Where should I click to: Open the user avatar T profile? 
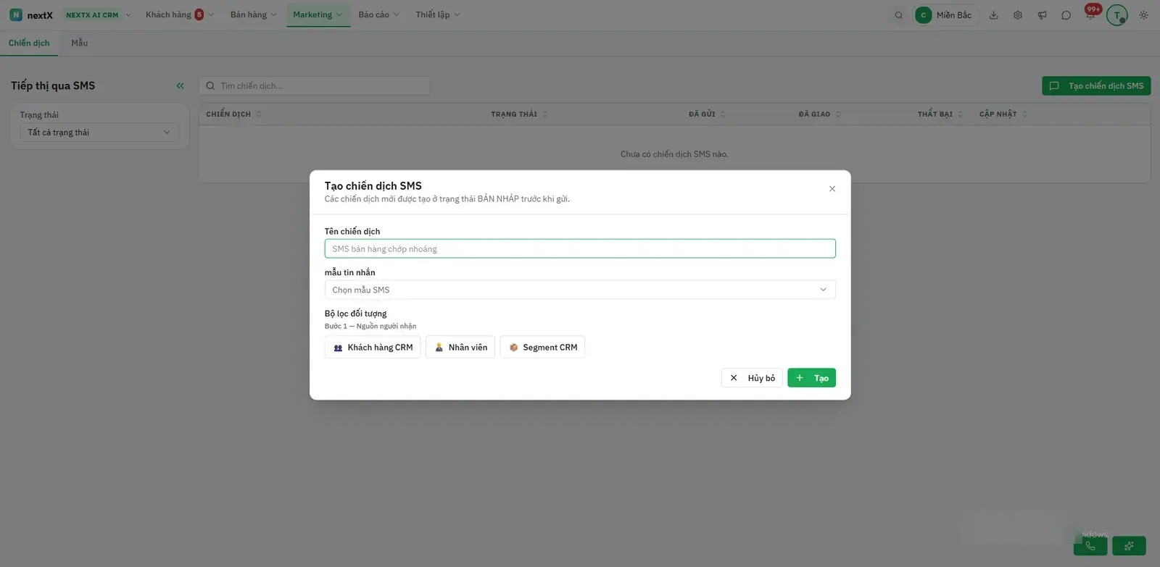[x=1117, y=15]
